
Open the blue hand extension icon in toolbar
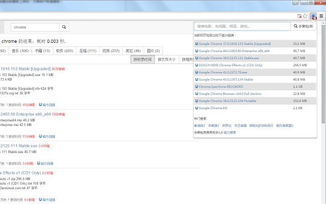click(313, 16)
